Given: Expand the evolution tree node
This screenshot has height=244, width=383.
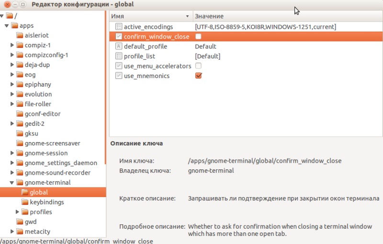Looking at the screenshot, I should coord(12,94).
